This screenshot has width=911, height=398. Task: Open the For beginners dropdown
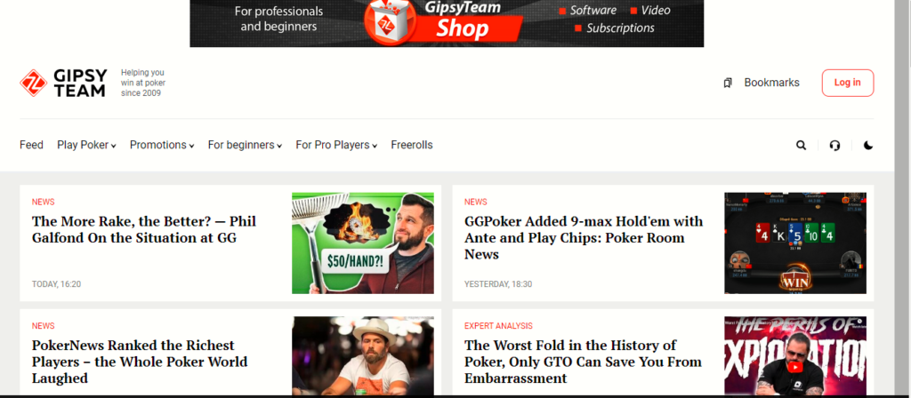point(246,145)
